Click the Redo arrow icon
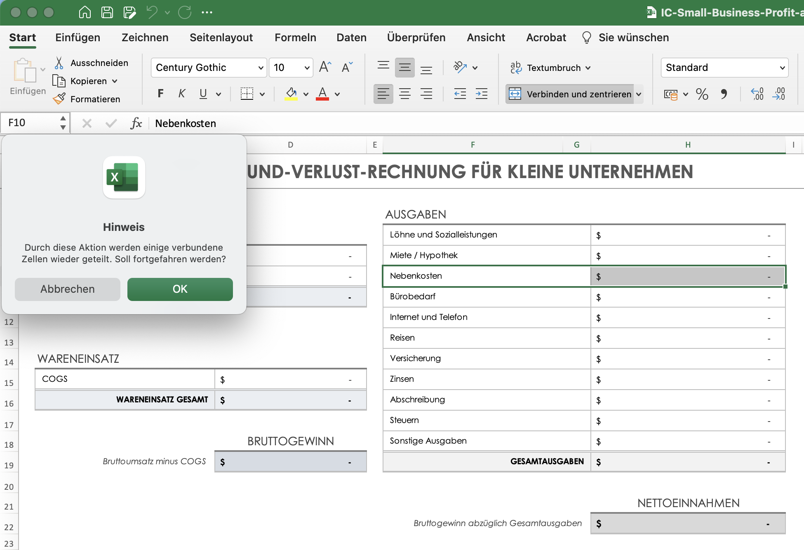804x550 pixels. 185,12
